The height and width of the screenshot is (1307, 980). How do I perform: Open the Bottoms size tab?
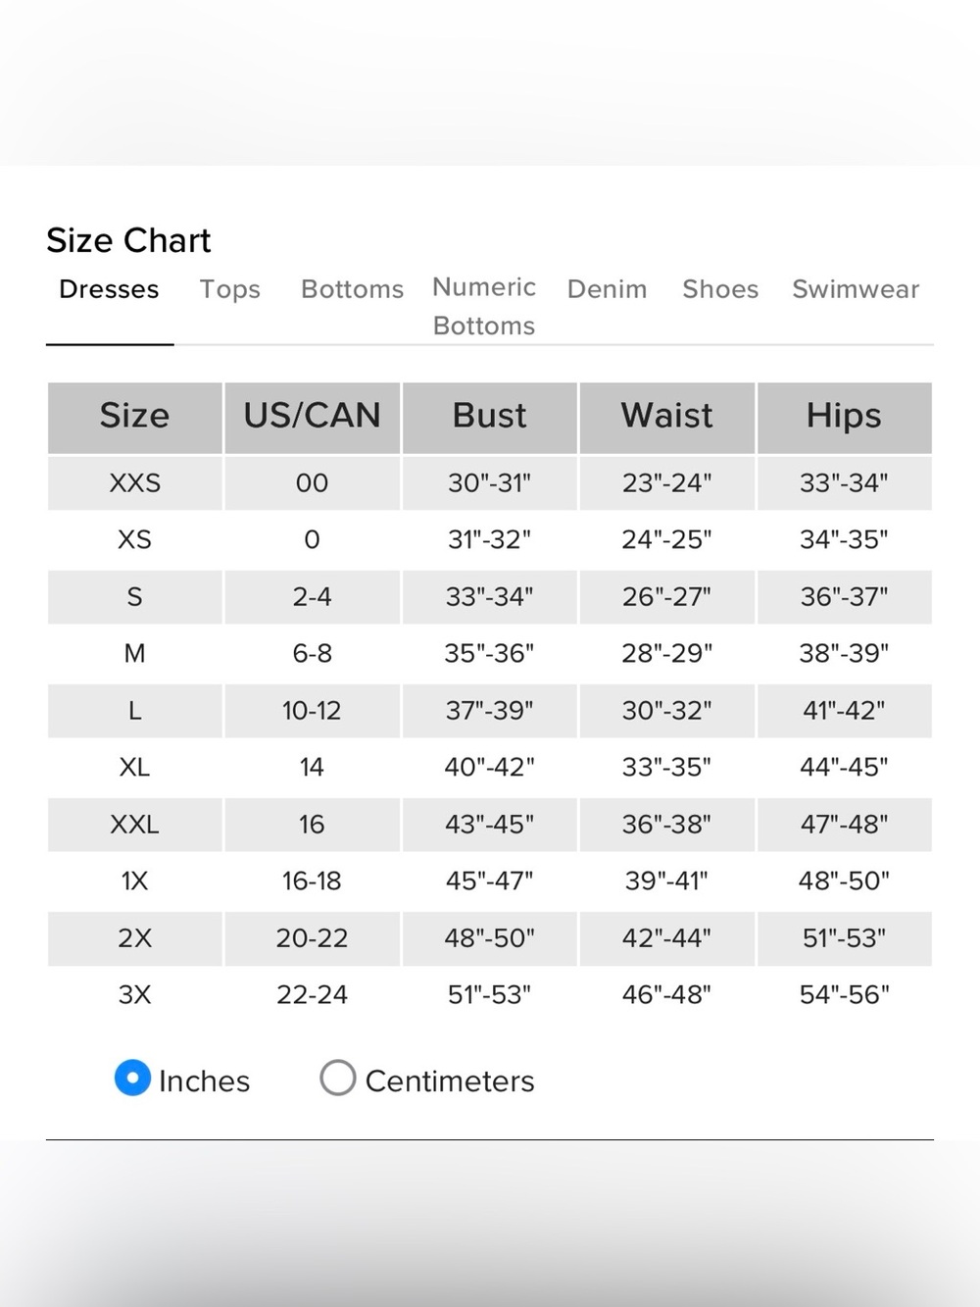click(x=352, y=289)
